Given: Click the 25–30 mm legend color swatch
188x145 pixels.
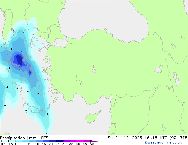Looking at the screenshot, I should [x=60, y=141].
